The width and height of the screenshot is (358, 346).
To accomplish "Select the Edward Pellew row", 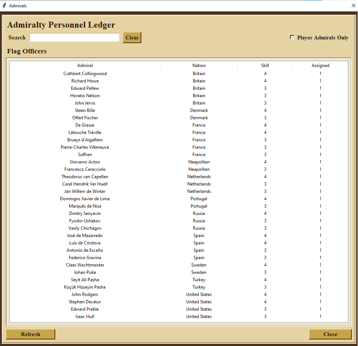I will coord(179,88).
